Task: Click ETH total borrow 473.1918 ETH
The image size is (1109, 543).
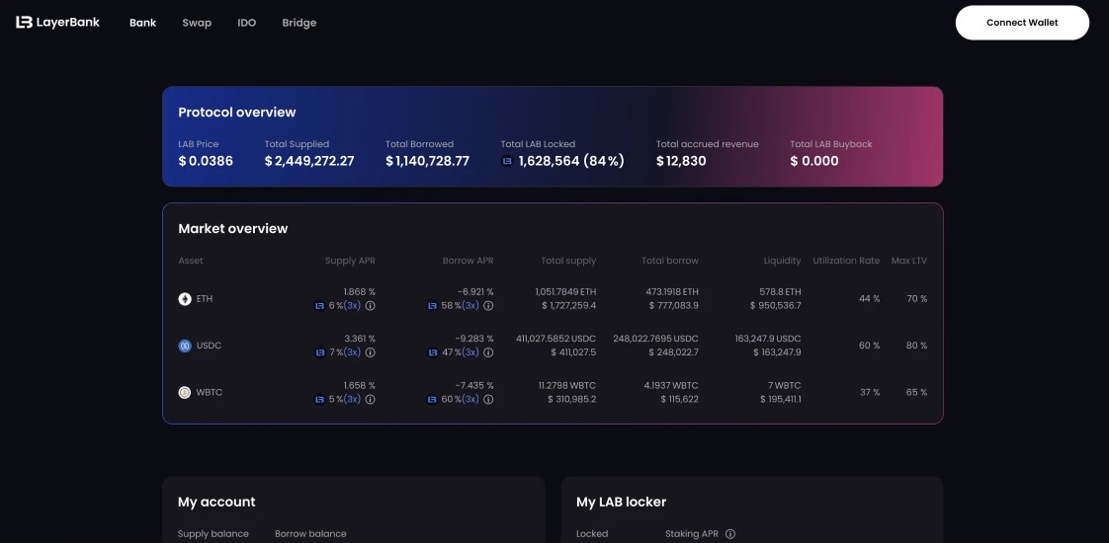Action: [672, 291]
